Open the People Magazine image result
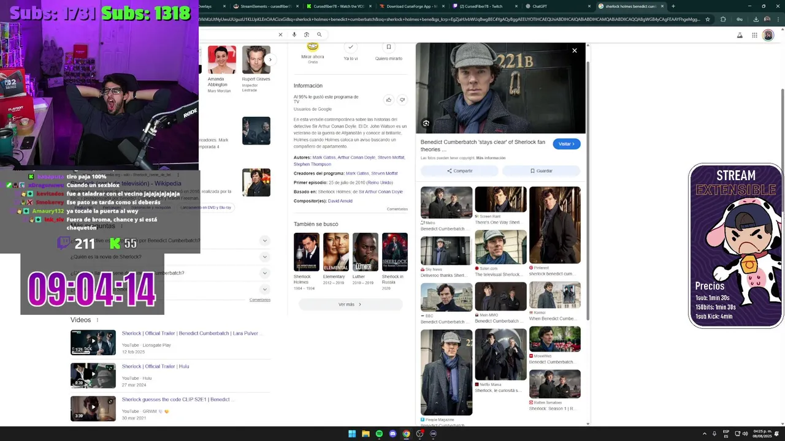Image resolution: width=785 pixels, height=441 pixels. click(446, 372)
